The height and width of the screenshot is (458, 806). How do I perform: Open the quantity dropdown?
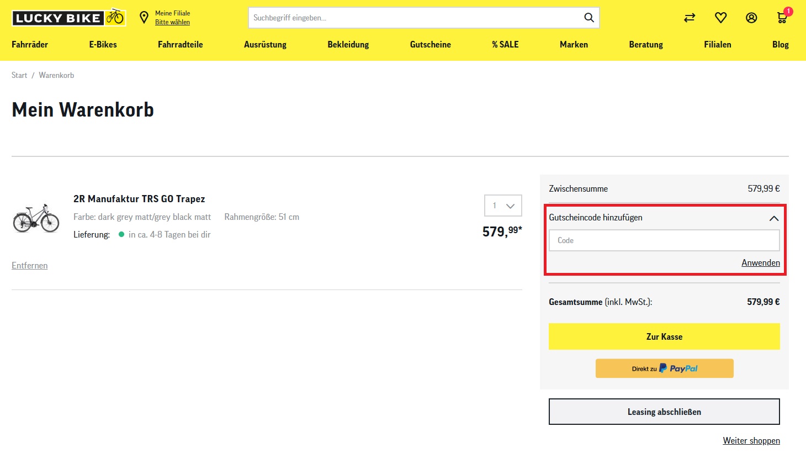(x=503, y=206)
